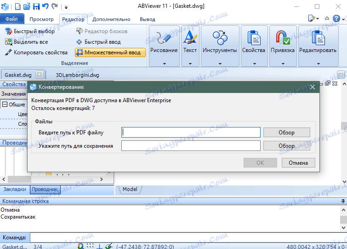347x249 pixels.
Task: Open a file with the folder icon
Action: (x=27, y=6)
